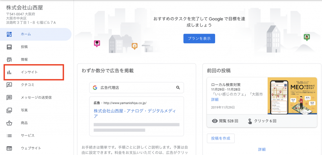
Task: Open 詳細 link under ローカル検索対策 post
Action: (215, 100)
